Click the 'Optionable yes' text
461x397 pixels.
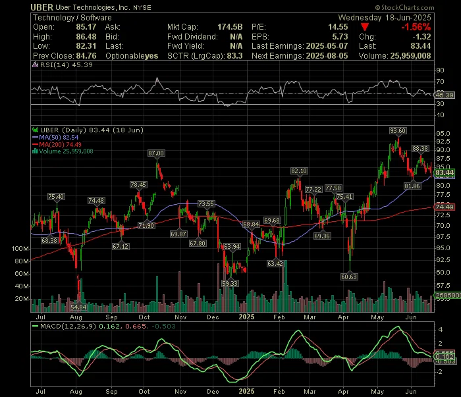click(132, 55)
